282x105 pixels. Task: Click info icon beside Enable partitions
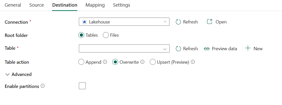click(43, 86)
